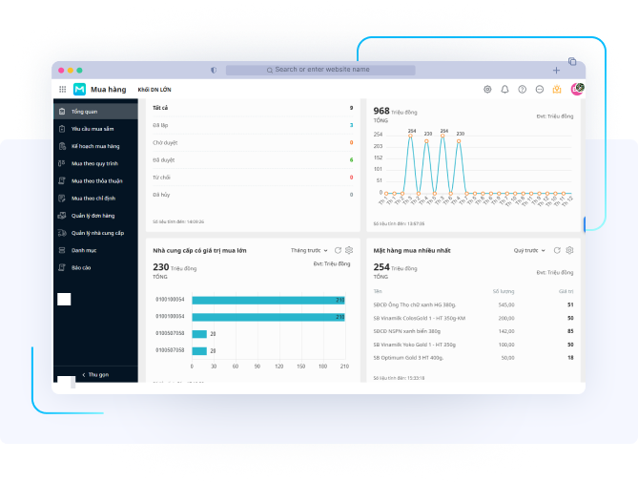Open settings gear of Nhà cung cấp panel
Screen dimensions: 638x482
349,250
